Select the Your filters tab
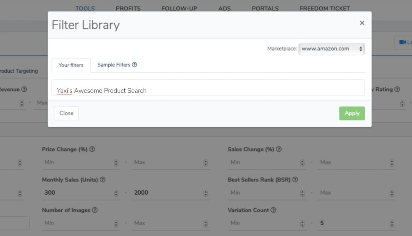The height and width of the screenshot is (236, 412). click(x=71, y=65)
